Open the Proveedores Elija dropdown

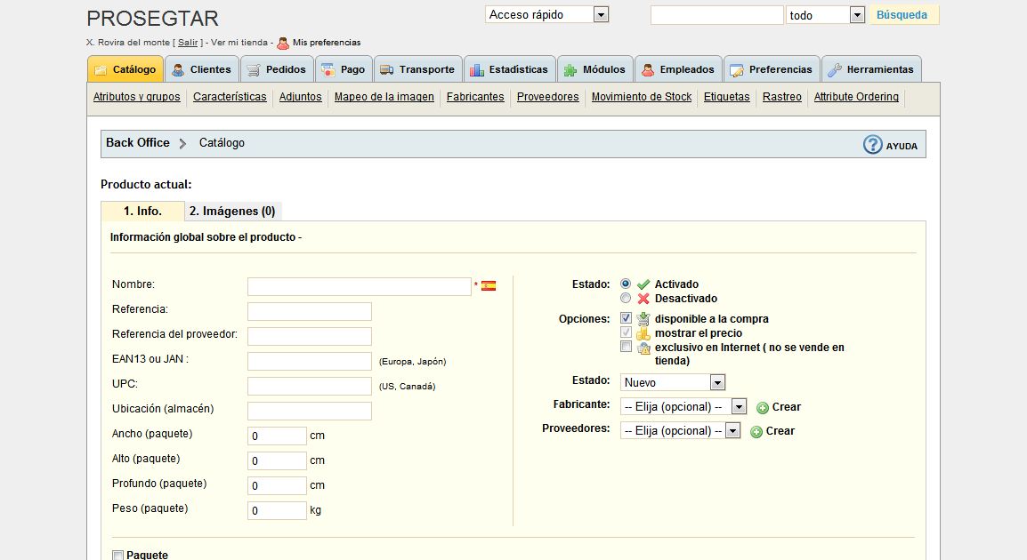point(680,430)
